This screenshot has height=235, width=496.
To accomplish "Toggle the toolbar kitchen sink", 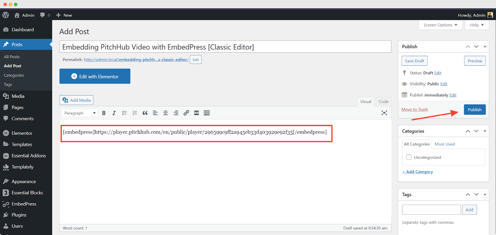I will coord(207,113).
